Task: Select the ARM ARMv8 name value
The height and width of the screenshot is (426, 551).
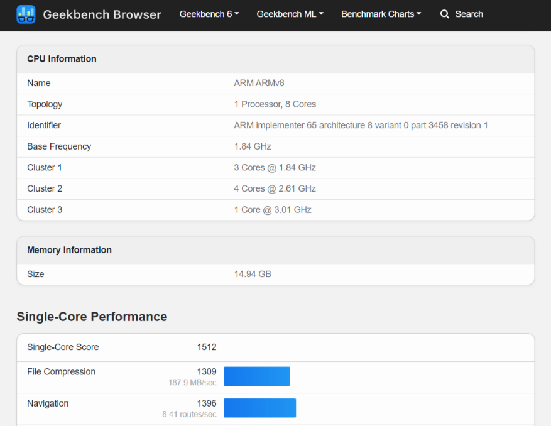Action: (259, 83)
